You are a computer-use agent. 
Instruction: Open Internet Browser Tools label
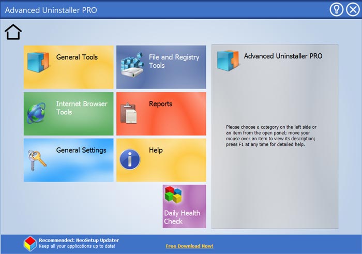(x=82, y=108)
